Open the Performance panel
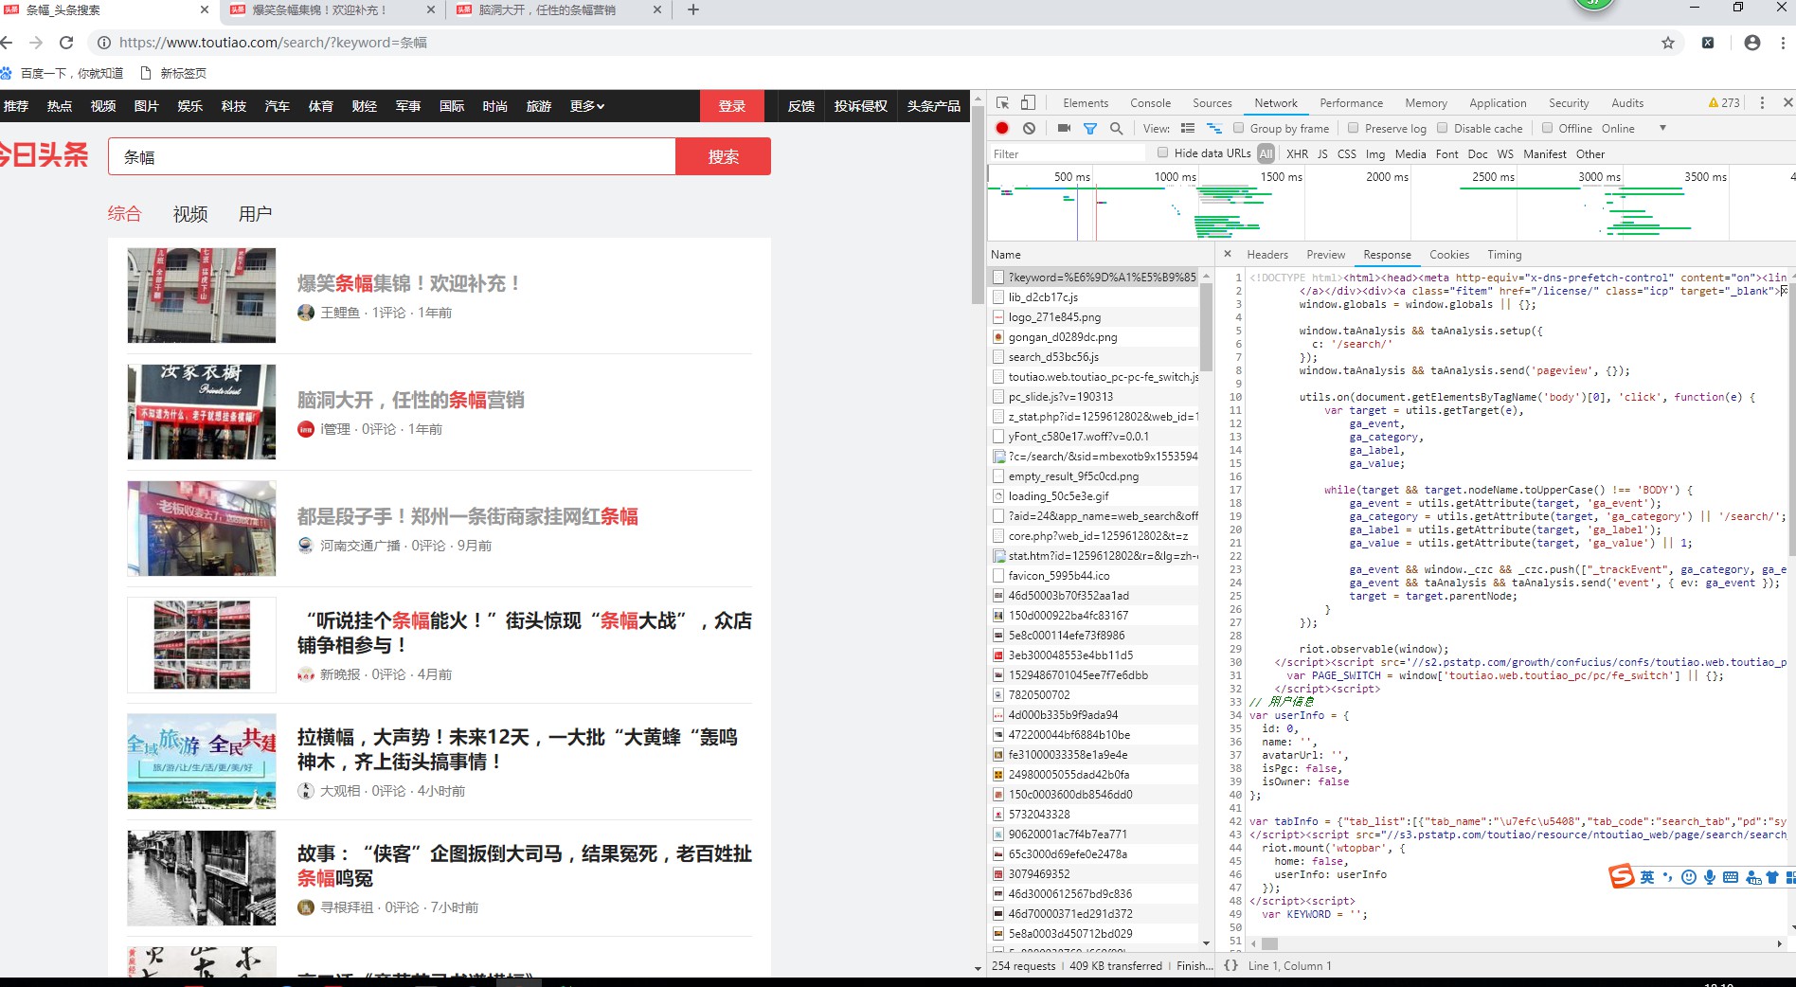1796x987 pixels. (1351, 102)
